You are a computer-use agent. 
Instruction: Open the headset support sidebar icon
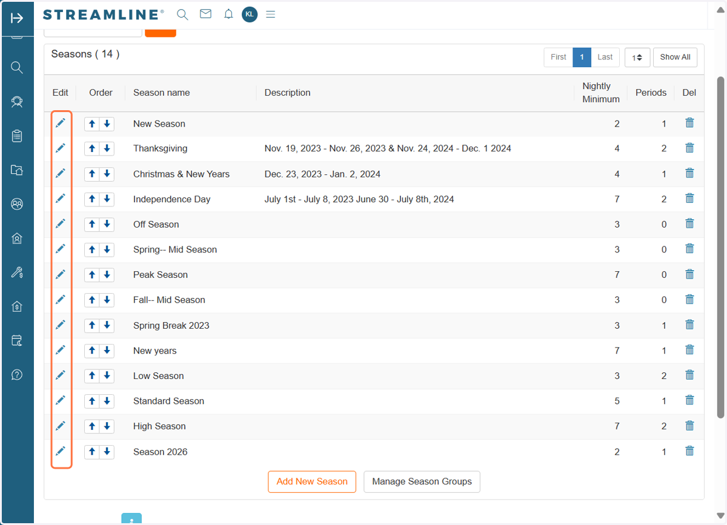point(17,102)
